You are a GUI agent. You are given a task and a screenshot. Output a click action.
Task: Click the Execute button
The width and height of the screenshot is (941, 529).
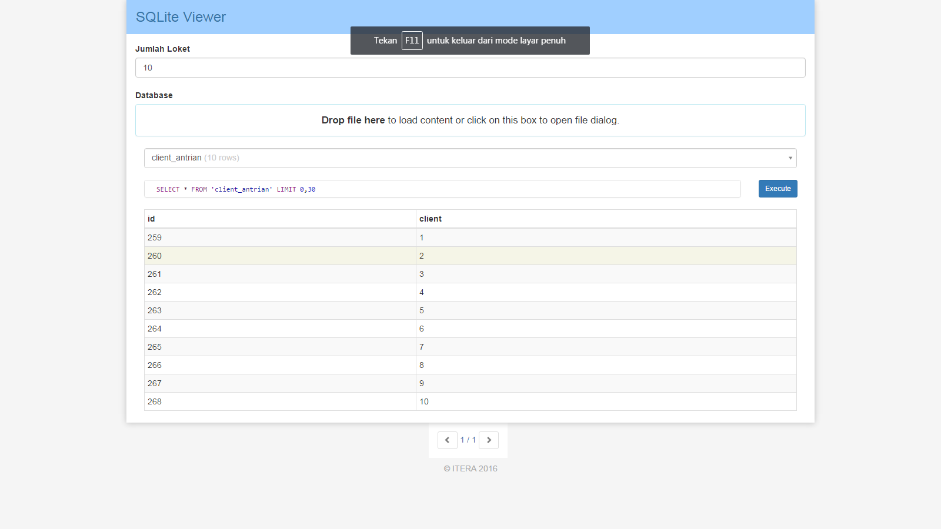(778, 189)
